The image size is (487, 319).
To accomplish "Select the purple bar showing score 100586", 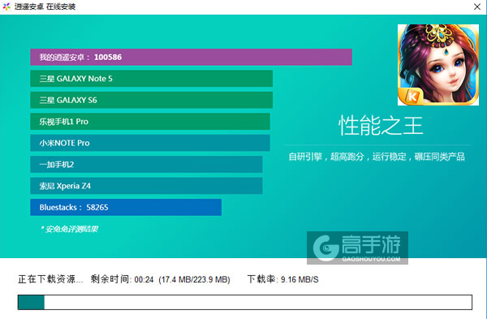I will tap(191, 57).
